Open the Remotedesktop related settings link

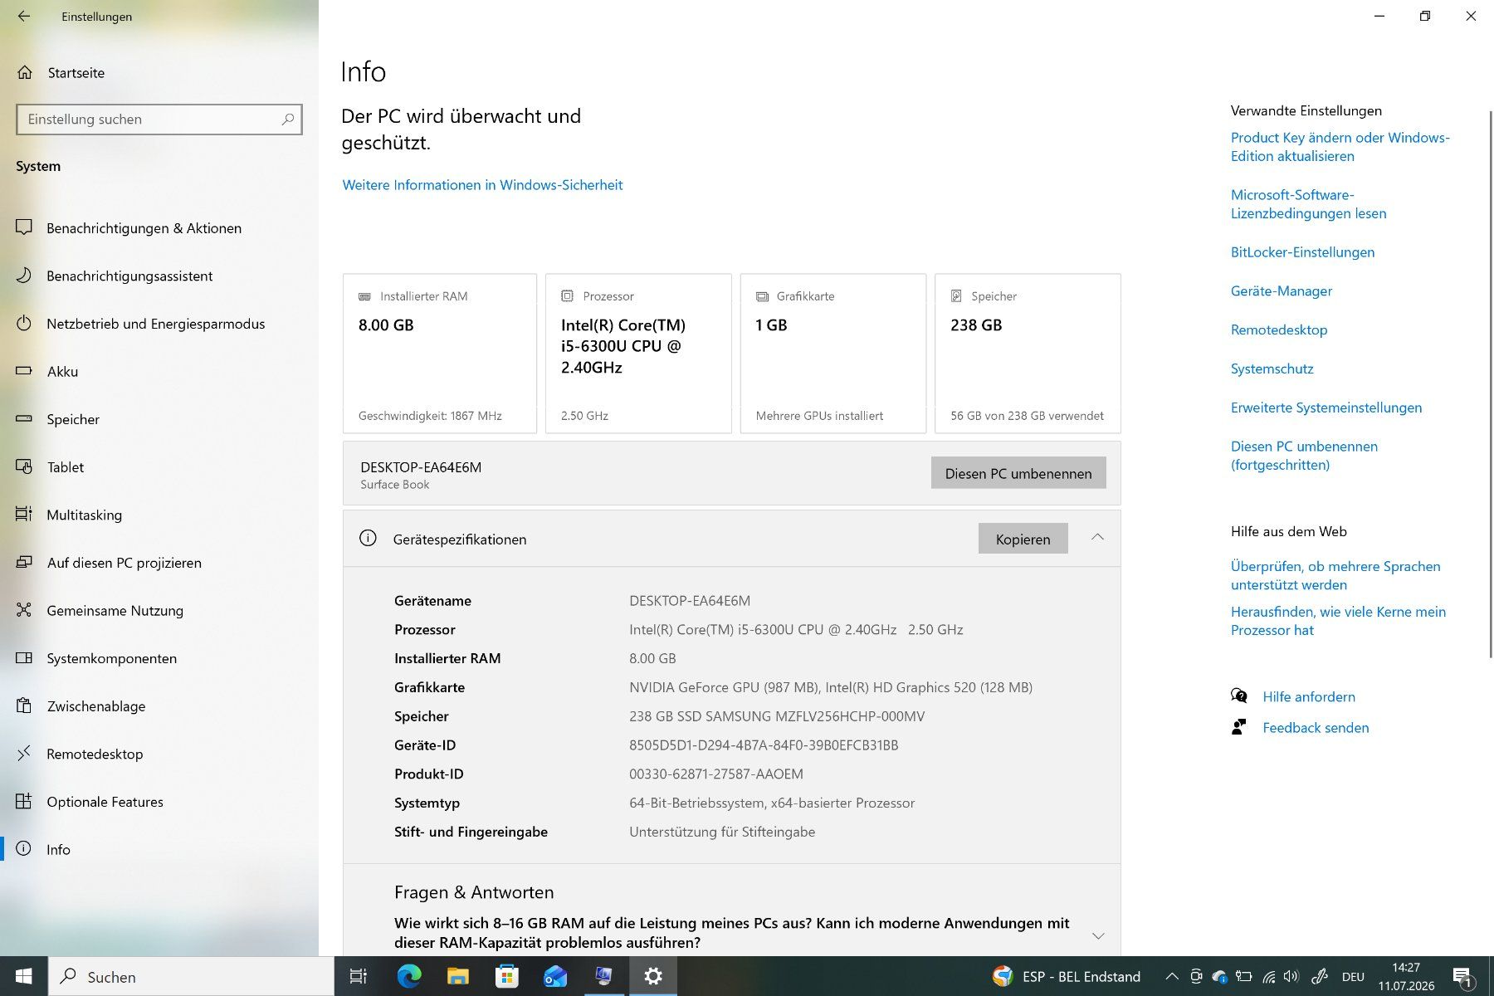pos(1279,330)
